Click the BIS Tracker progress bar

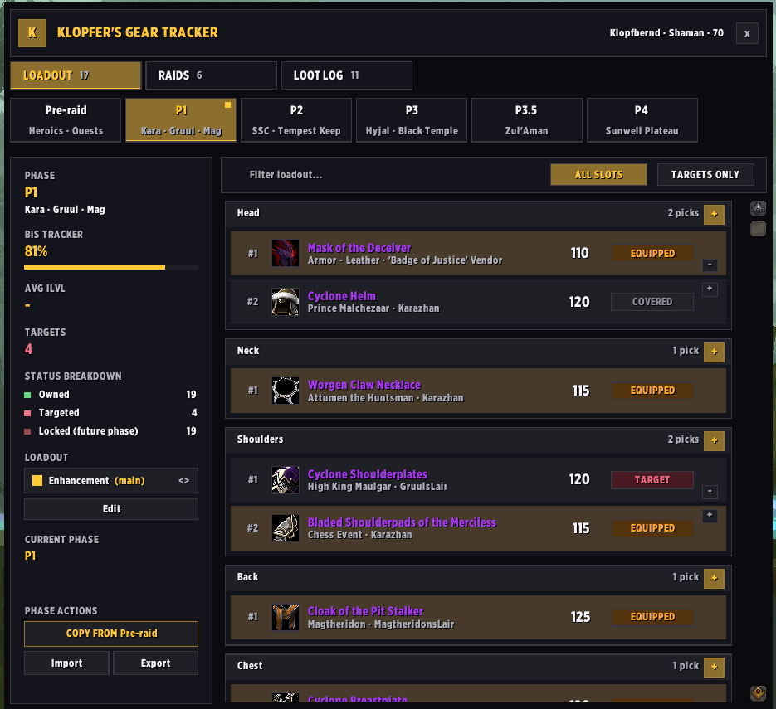click(x=111, y=268)
